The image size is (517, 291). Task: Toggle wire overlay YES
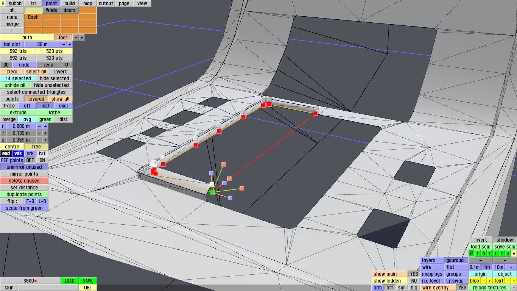click(462, 288)
